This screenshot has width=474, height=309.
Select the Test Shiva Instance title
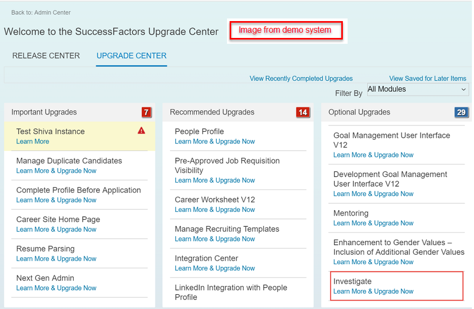click(51, 131)
